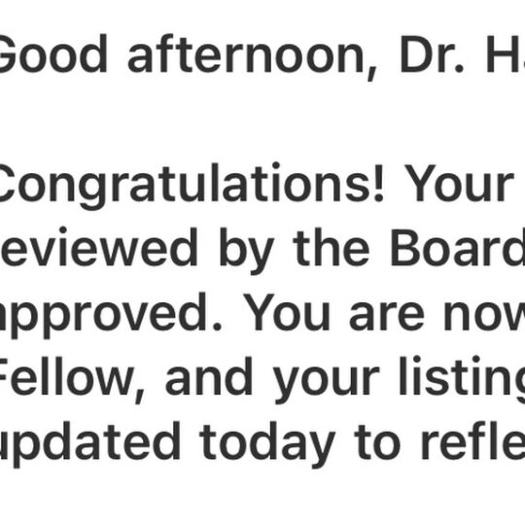525x525 pixels.
Task: Click the word "the" before "Board"
Action: point(332,248)
